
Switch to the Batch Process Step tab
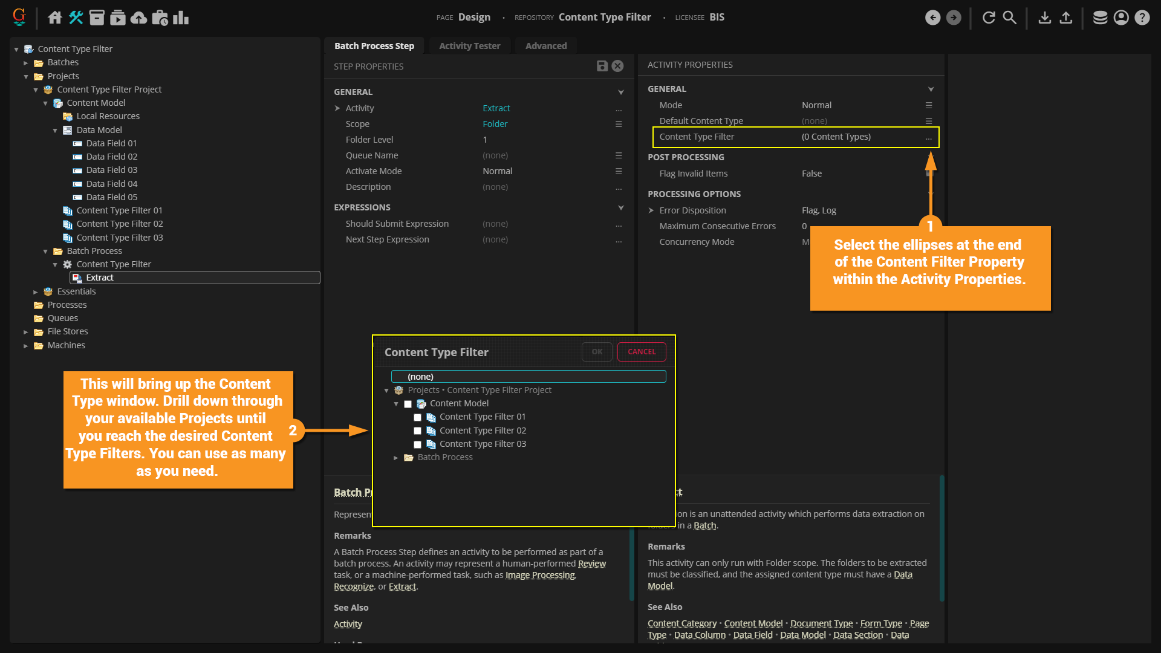coord(374,46)
